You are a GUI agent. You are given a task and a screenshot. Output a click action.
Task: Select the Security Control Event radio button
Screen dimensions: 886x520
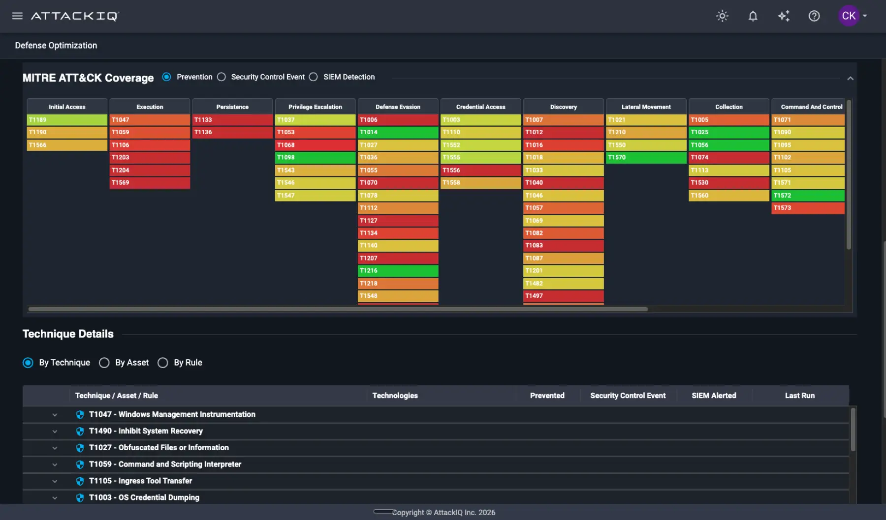pyautogui.click(x=221, y=77)
